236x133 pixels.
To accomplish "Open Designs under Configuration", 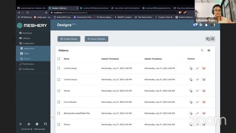I will click(x=25, y=59).
